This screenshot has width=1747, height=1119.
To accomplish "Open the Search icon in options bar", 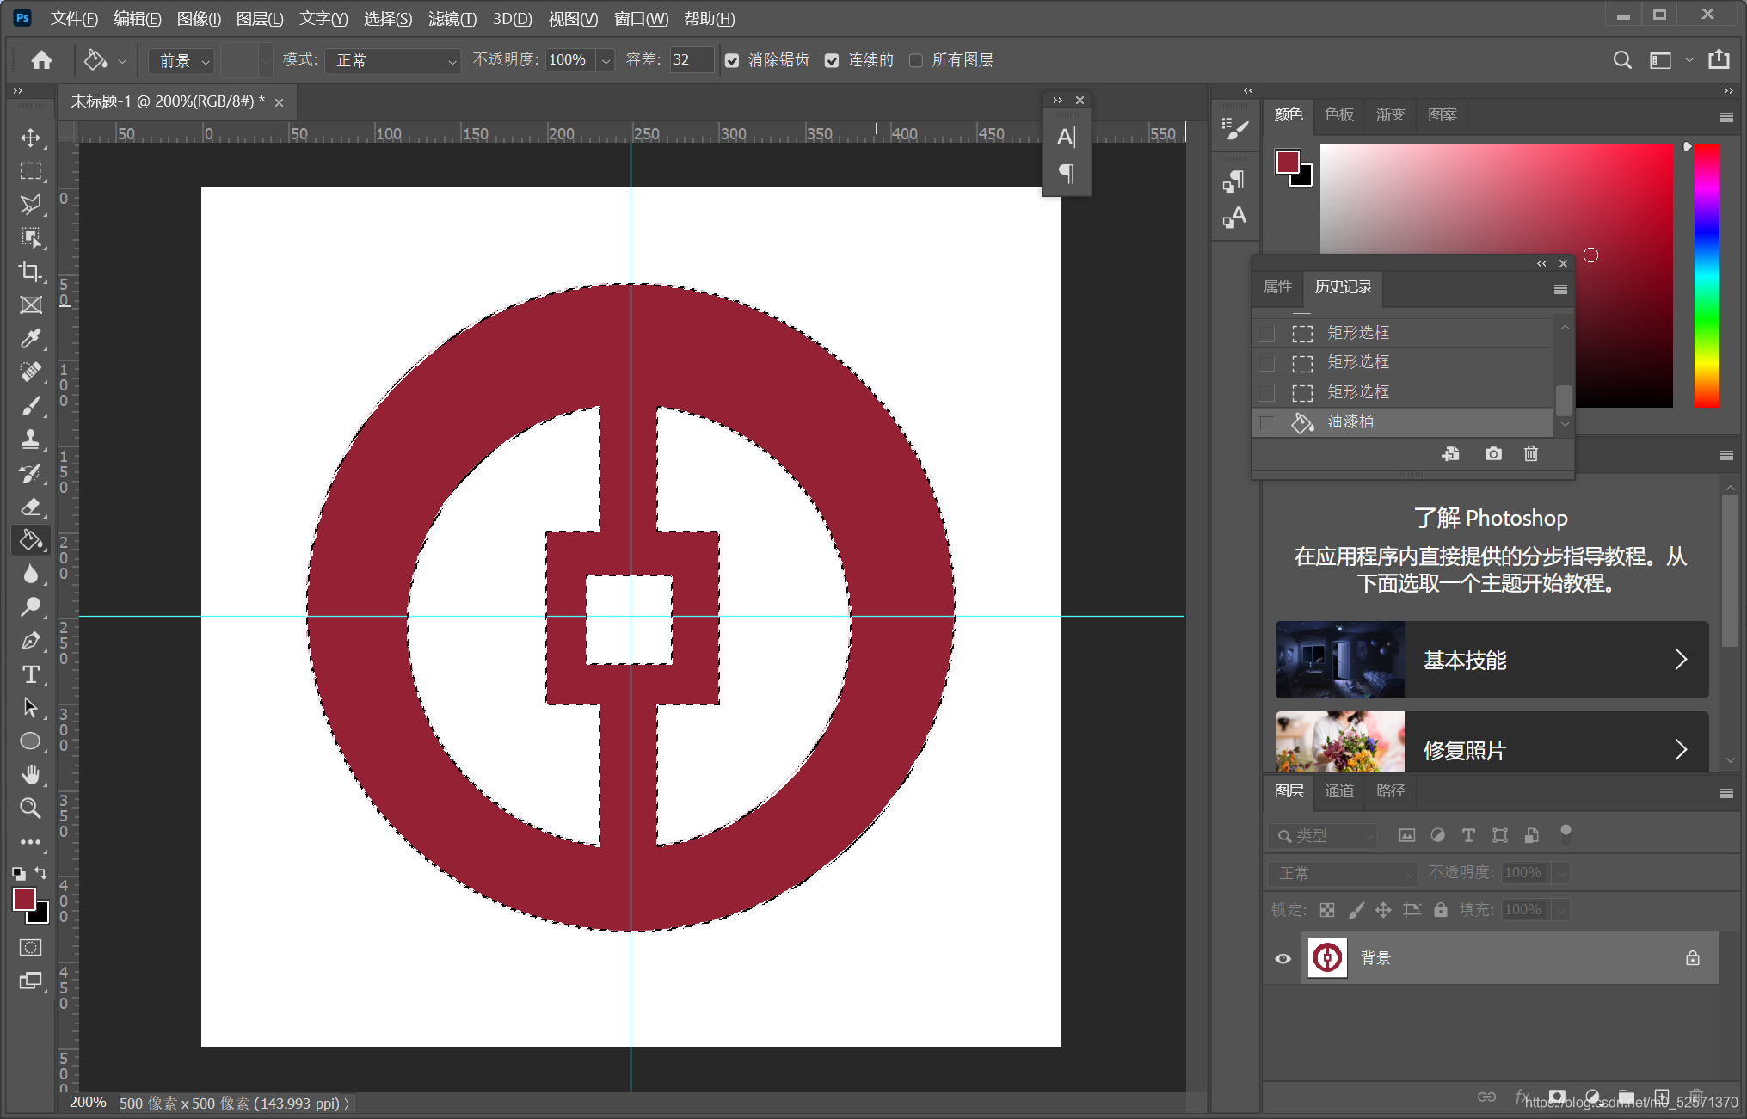I will pyautogui.click(x=1621, y=59).
